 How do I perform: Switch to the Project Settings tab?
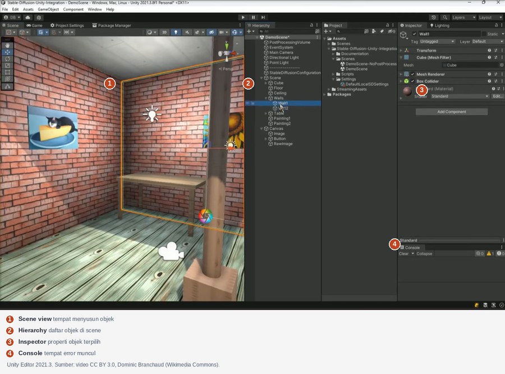coord(67,25)
